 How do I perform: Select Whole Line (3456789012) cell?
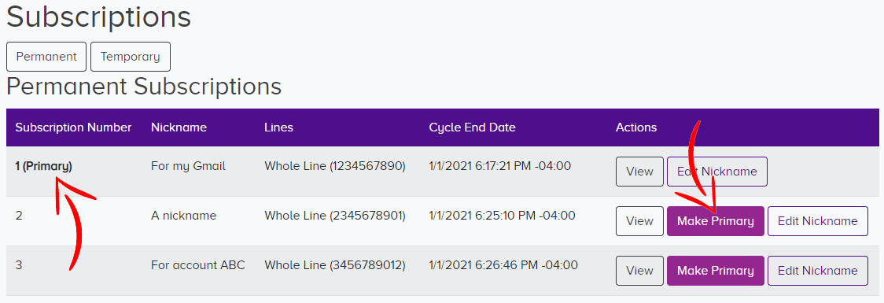point(335,265)
